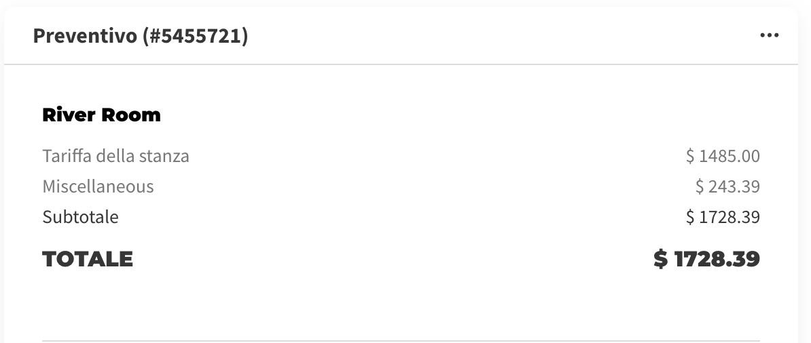Select the Tariffa della stanza label
The height and width of the screenshot is (343, 811).
[x=115, y=156]
